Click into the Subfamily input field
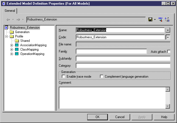Viewport: 177px width, 123px height. coord(123,58)
